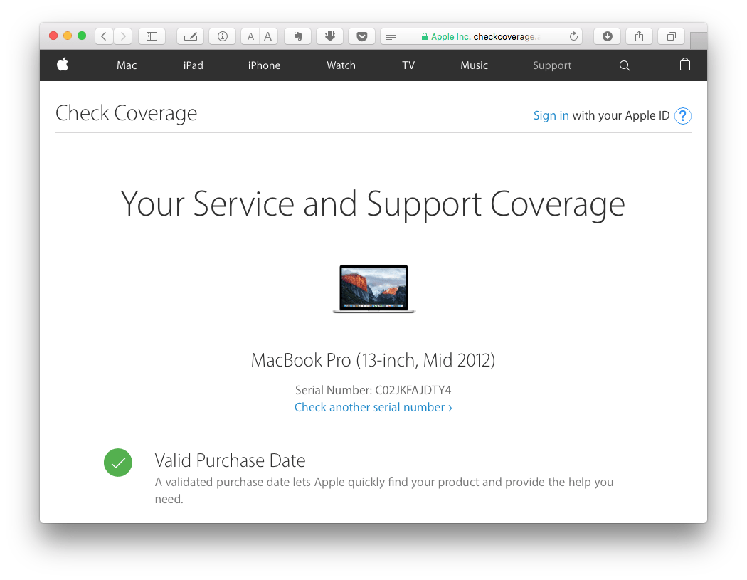Open the iPad menu item
Screen dimensions: 747x580
point(193,65)
